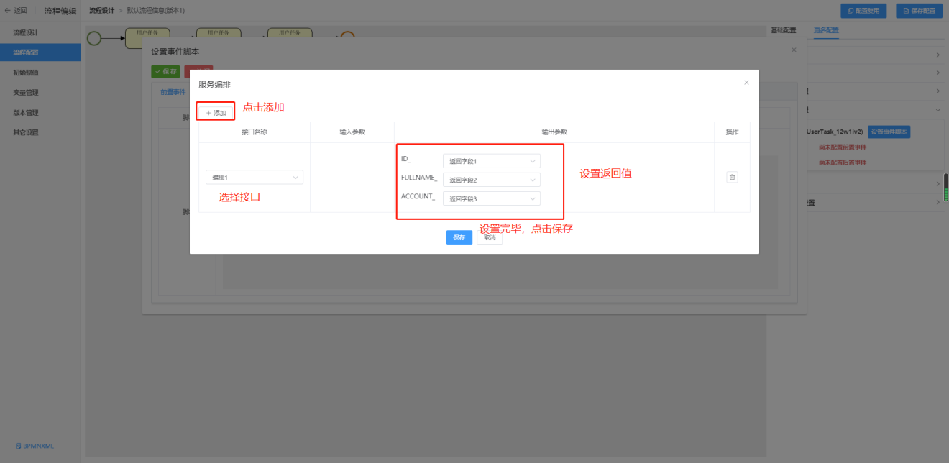Select 流程设计 in the left sidebar
This screenshot has width=949, height=463.
pos(26,33)
